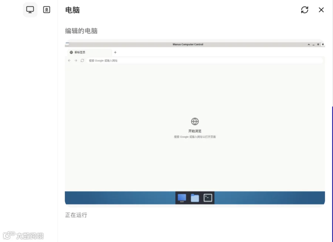This screenshot has width=333, height=242.
Task: Close the Manus Computer Control window
Action: (323, 45)
